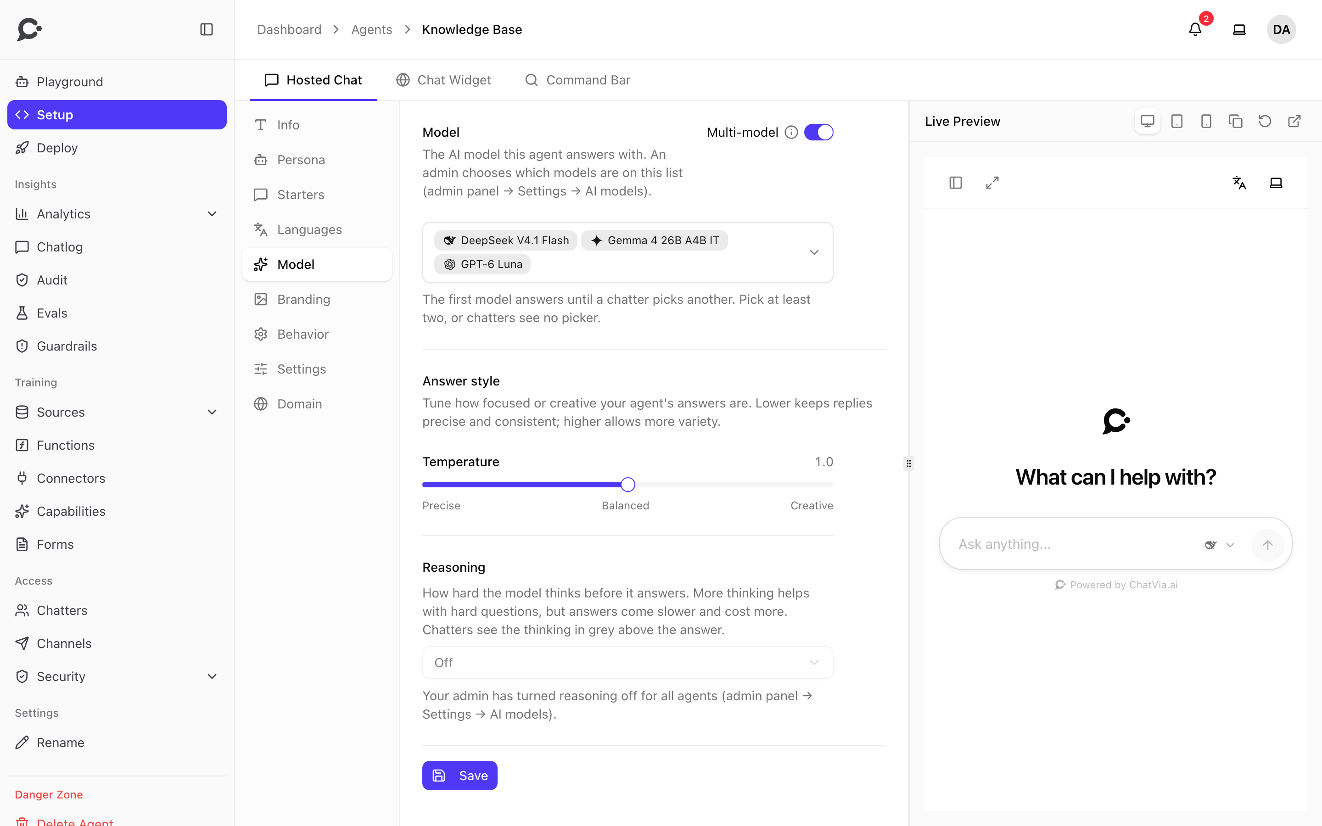Open the Reasoning Off dropdown
This screenshot has width=1322, height=826.
click(627, 663)
